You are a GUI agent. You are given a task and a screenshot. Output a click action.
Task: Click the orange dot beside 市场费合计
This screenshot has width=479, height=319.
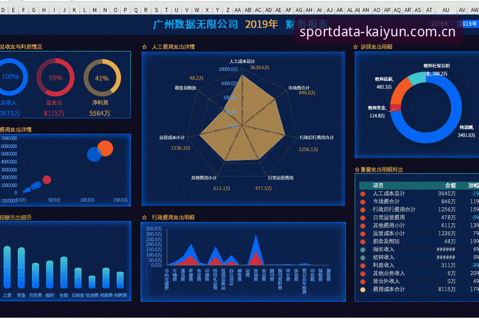pyautogui.click(x=363, y=202)
